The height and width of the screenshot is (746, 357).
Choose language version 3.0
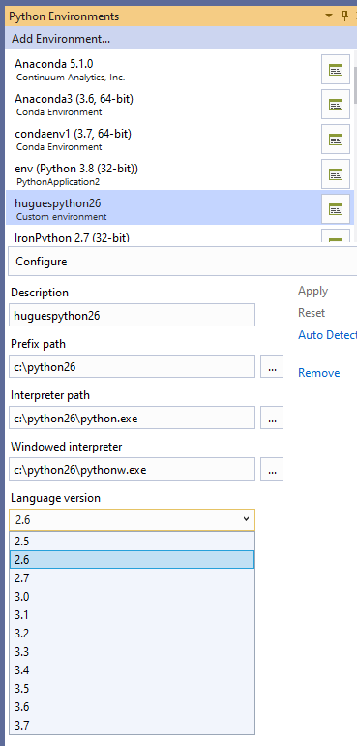[x=133, y=597]
